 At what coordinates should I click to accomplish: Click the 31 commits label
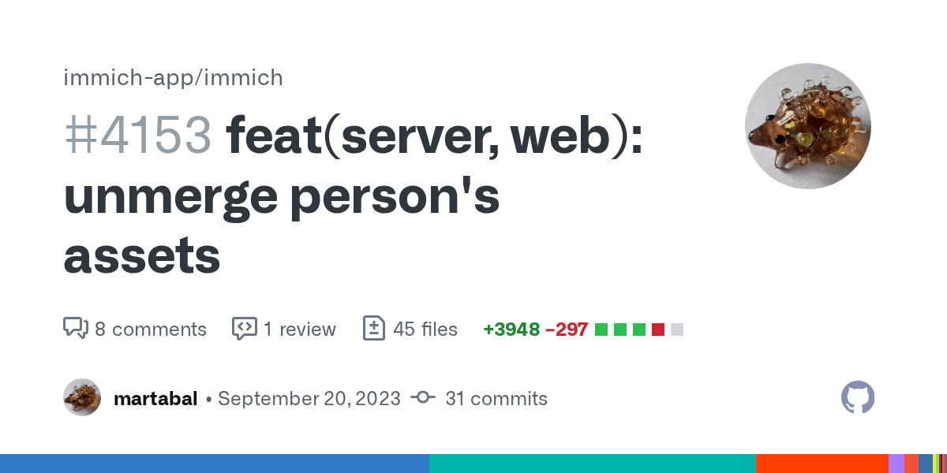496,398
